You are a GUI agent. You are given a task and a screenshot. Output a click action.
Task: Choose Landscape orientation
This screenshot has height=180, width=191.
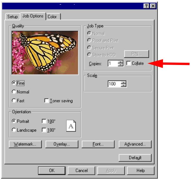(x=14, y=130)
